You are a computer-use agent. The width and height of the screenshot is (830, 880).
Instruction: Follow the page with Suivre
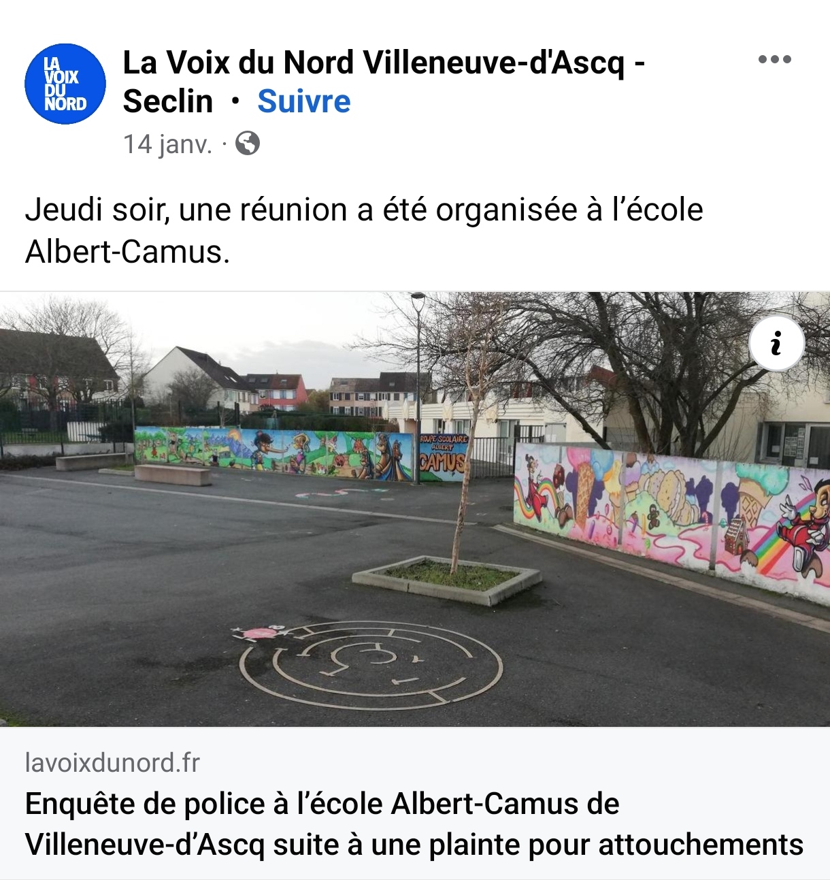point(304,101)
